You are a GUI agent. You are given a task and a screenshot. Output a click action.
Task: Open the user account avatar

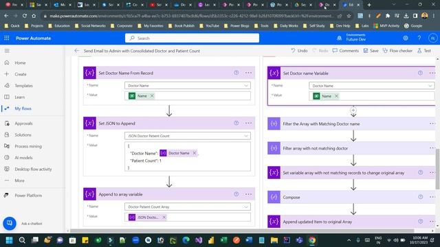432,38
